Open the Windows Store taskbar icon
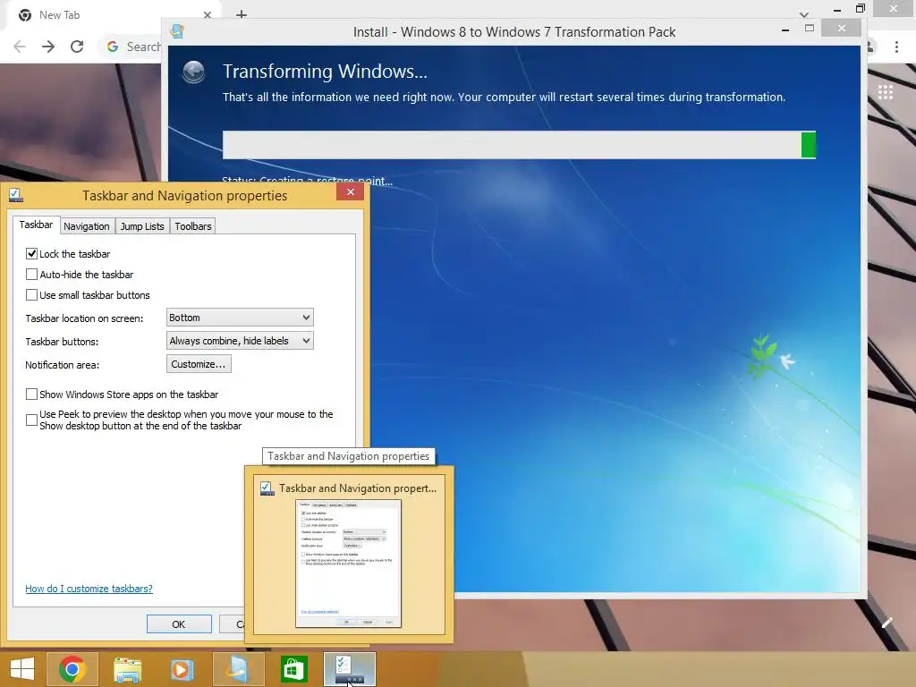The image size is (916, 687). pyautogui.click(x=293, y=669)
